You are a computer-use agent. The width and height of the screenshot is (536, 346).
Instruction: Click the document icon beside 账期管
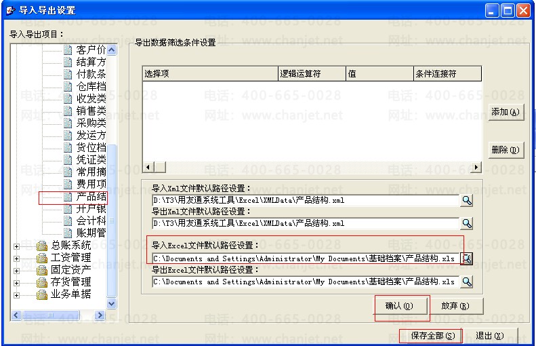point(68,233)
